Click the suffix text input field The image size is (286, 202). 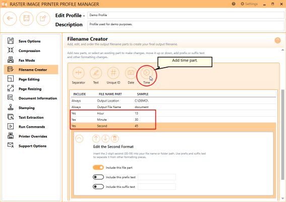coord(157,187)
